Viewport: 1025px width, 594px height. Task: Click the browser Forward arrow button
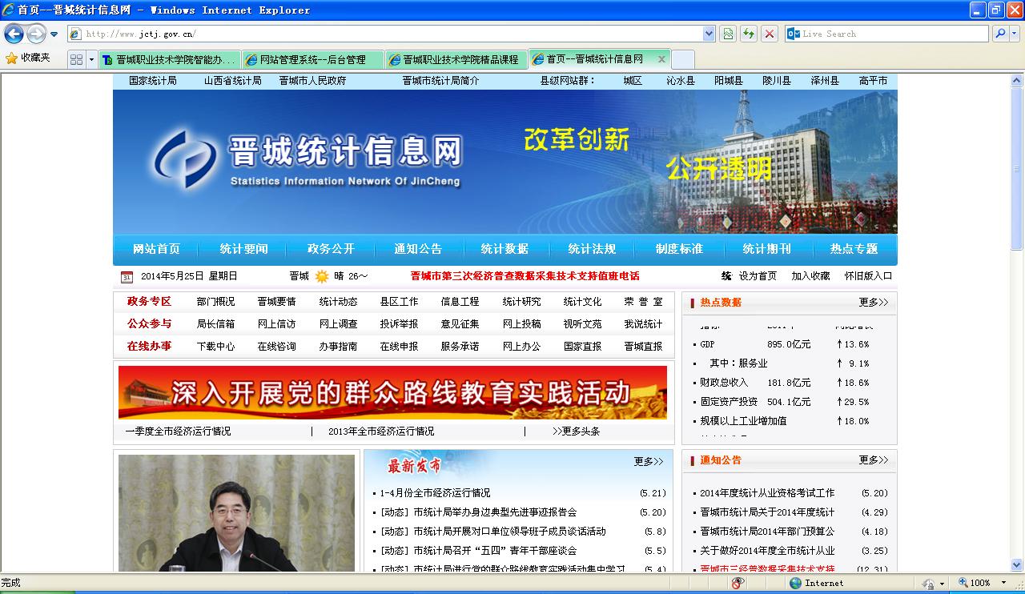pos(36,34)
